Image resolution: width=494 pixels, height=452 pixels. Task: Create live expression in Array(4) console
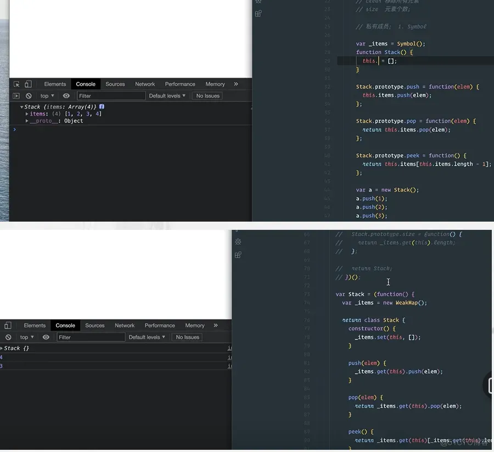[x=66, y=95]
